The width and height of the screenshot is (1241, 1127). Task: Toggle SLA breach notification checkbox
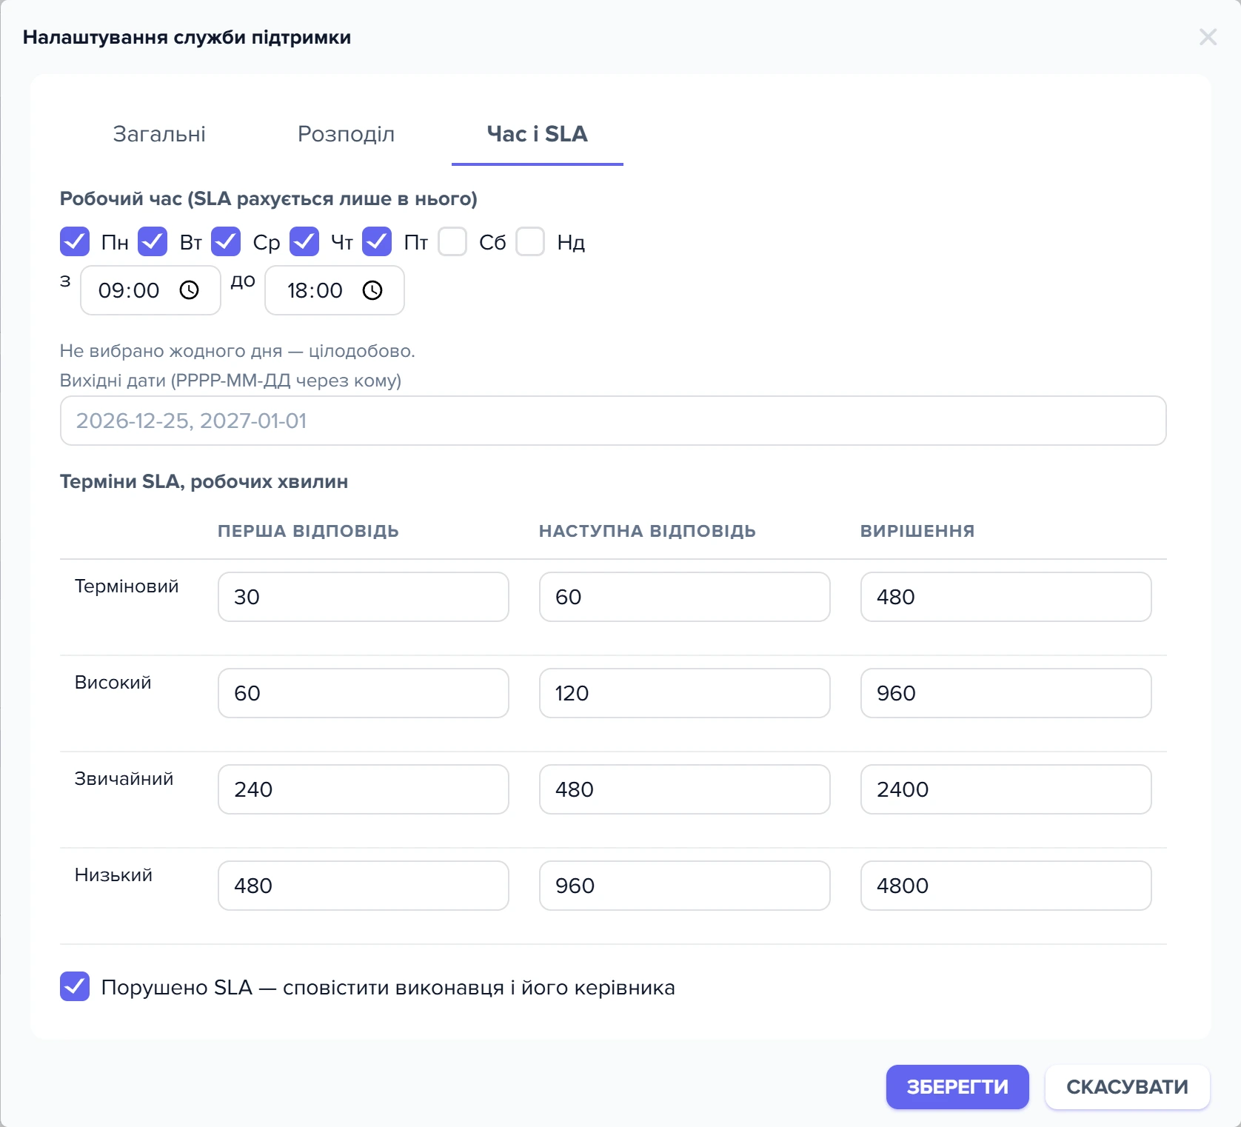(x=75, y=986)
